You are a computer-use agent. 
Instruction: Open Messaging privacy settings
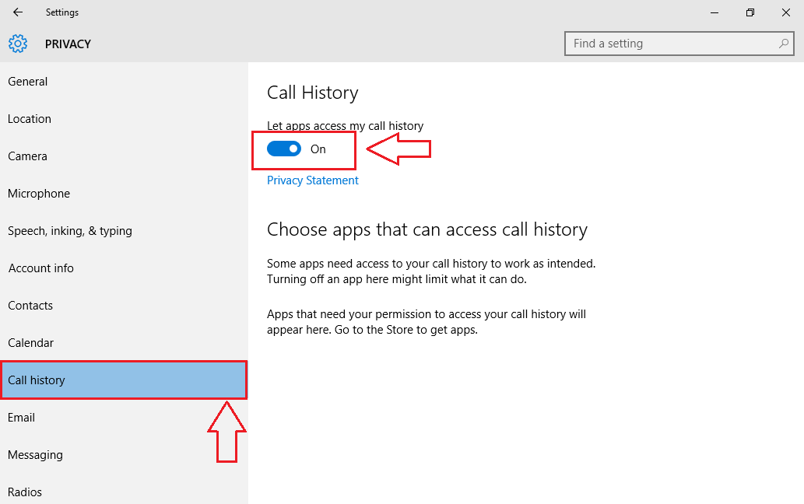(x=124, y=455)
